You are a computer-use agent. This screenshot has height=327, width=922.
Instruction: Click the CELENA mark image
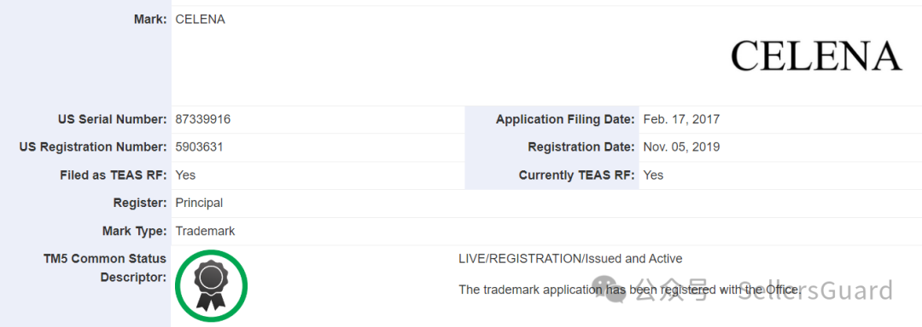(x=816, y=55)
